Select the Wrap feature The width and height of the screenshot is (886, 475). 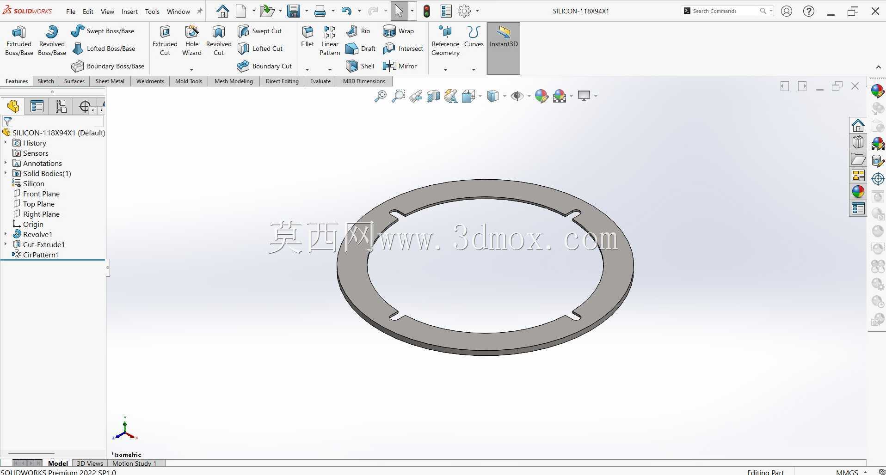click(x=398, y=31)
